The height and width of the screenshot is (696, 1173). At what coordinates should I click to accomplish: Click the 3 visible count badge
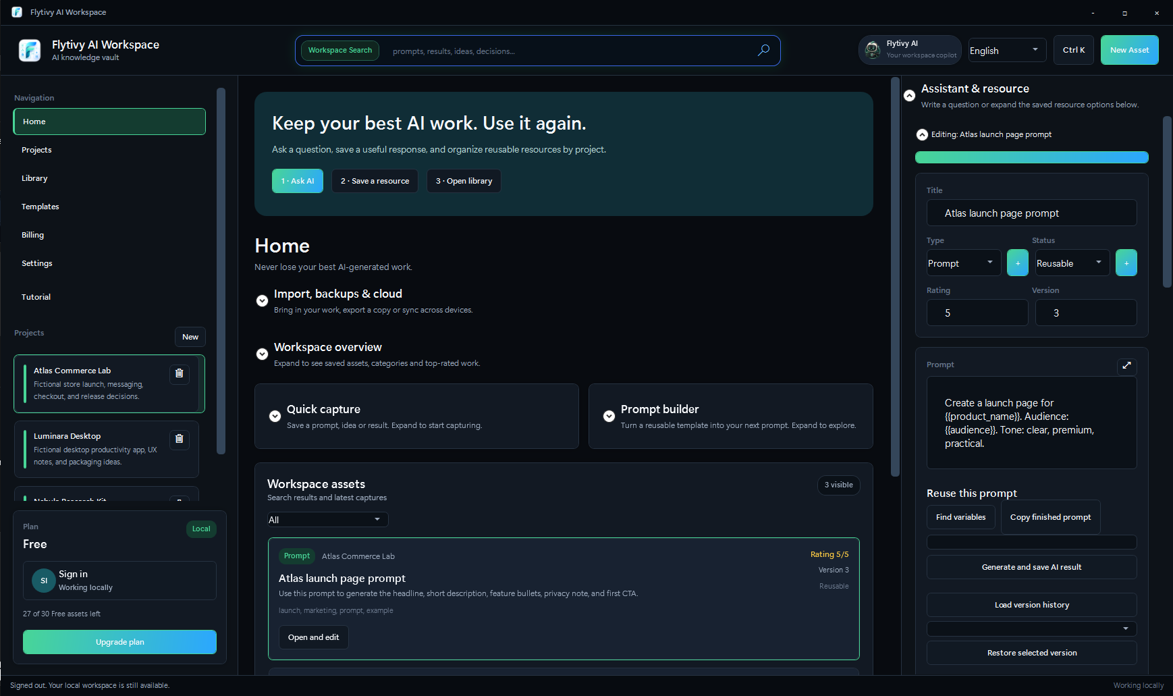click(838, 485)
